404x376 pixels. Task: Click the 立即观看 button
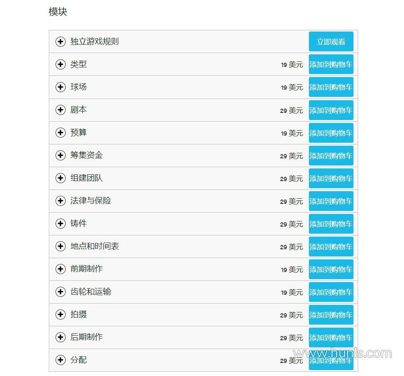click(x=331, y=42)
